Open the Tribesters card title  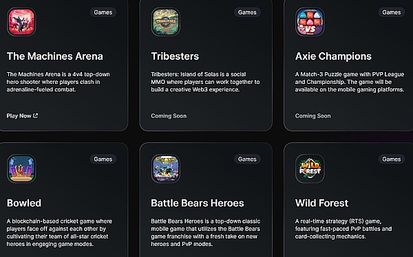tap(175, 56)
